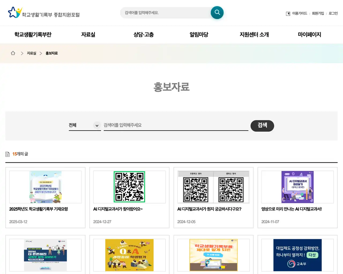Viewport: 343px width, 274px height.
Task: Open double QR code thumbnail for 뭔지 궁금하시다구요
Action: pos(213,187)
